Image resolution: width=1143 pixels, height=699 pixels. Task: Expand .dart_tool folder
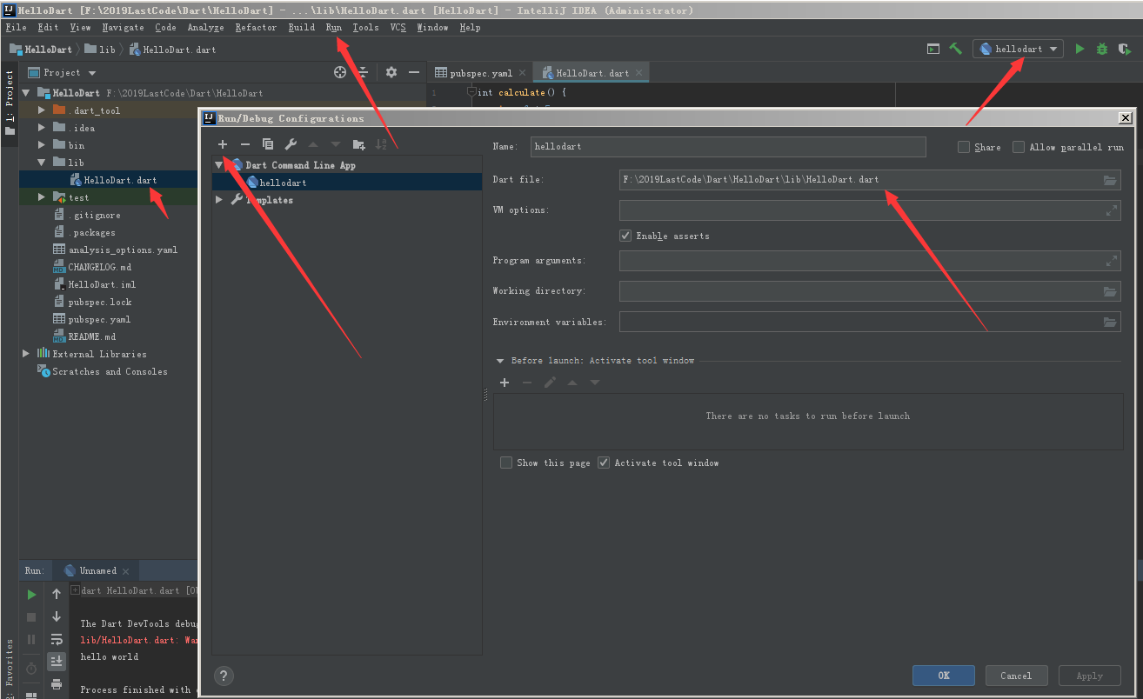41,110
